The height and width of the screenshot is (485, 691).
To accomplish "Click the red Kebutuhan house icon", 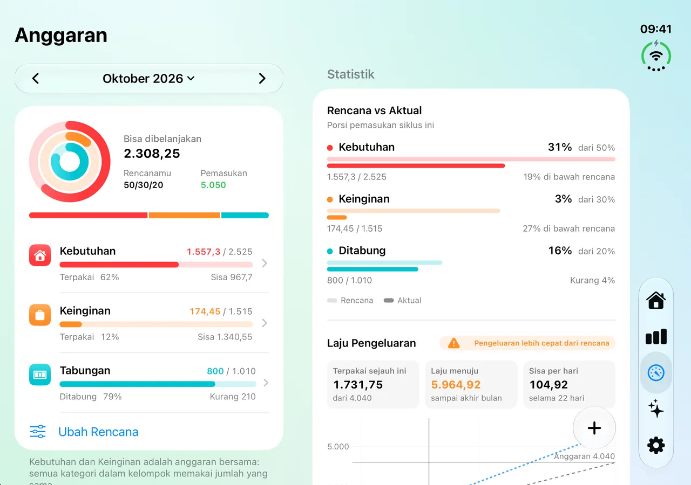I will click(40, 255).
